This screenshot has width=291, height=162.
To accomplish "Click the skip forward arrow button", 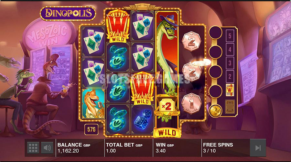I will [x=258, y=148].
